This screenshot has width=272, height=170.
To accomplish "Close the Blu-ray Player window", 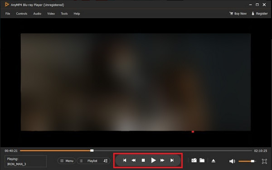I will (x=264, y=5).
